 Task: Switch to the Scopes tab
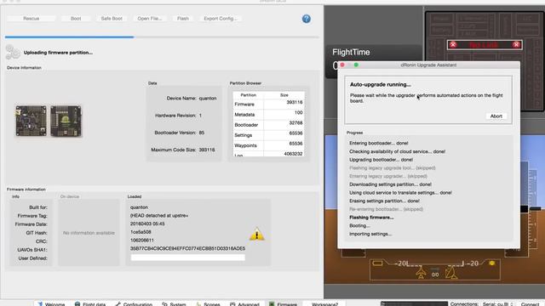click(x=208, y=304)
